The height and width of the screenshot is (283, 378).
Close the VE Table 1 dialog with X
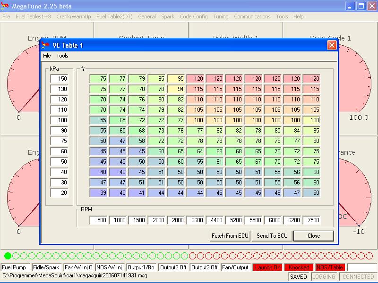[332, 45]
